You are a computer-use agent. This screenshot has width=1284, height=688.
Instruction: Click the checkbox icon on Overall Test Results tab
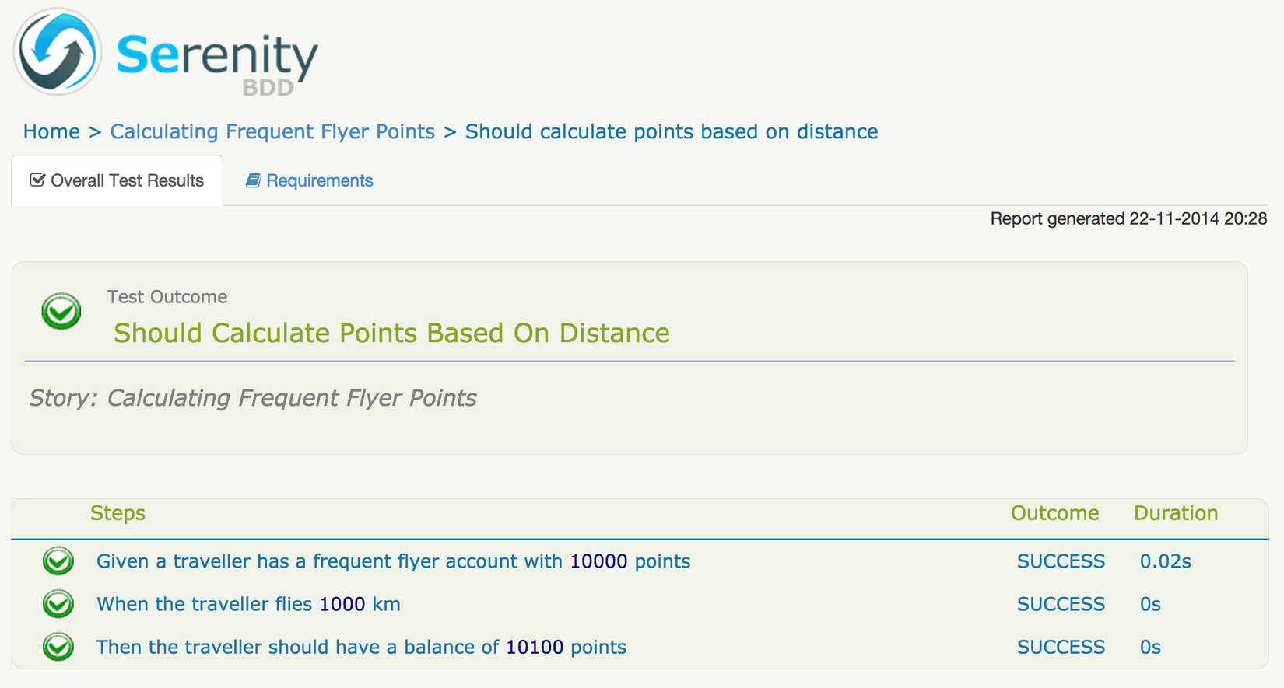(x=37, y=180)
